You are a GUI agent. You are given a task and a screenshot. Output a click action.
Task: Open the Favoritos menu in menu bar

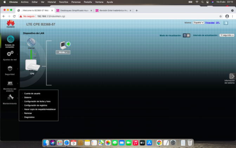64,2
